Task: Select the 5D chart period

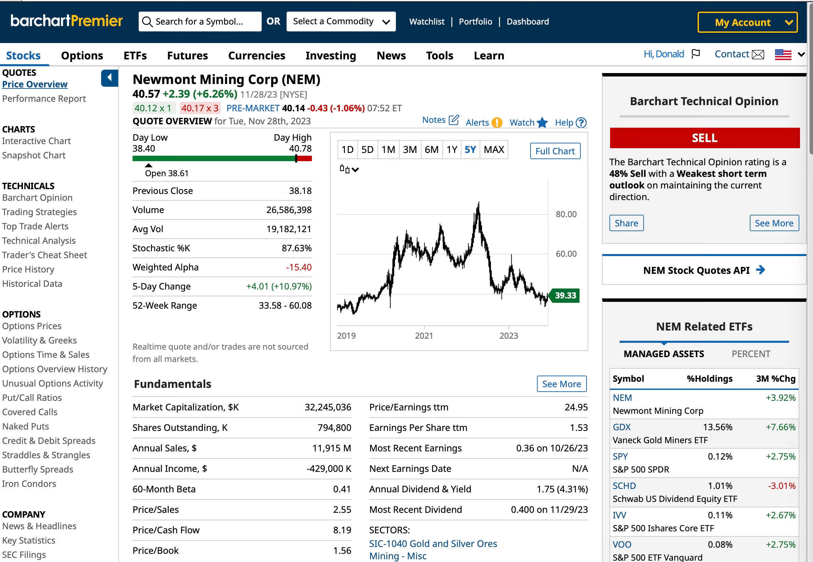Action: (x=368, y=150)
